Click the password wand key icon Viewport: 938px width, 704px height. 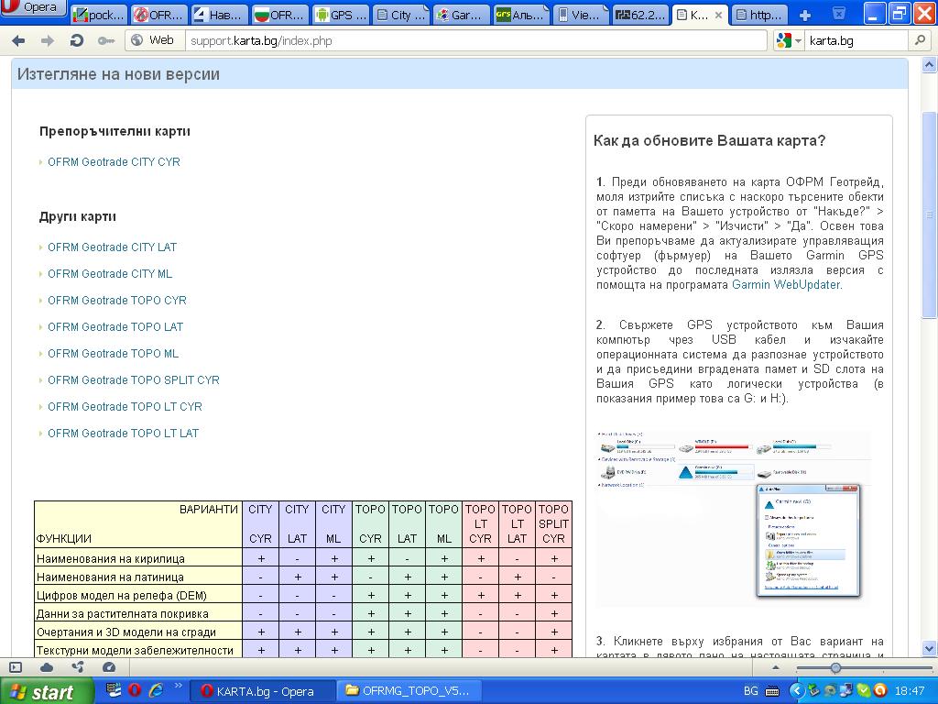pyautogui.click(x=106, y=40)
